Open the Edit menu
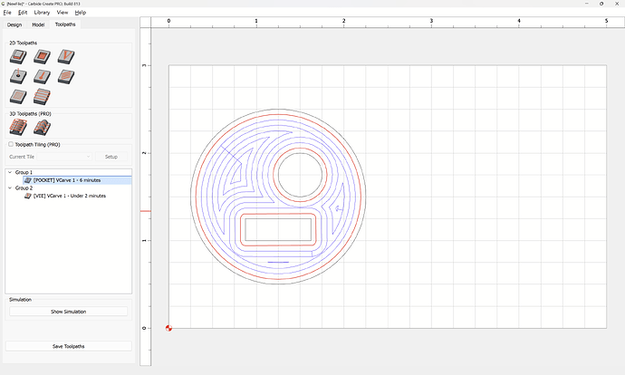This screenshot has height=375, width=625. click(23, 13)
